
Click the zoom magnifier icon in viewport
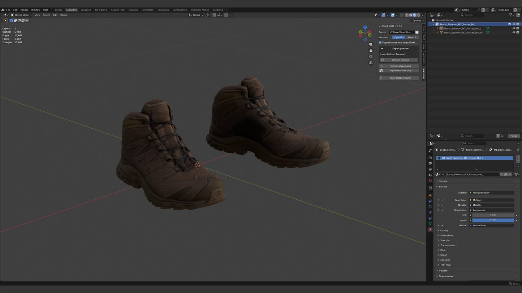click(371, 45)
